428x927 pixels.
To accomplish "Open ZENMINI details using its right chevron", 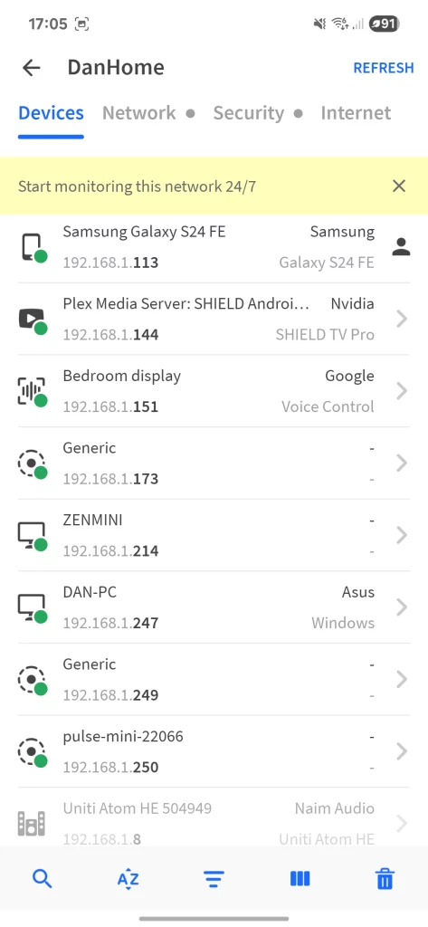I will click(x=402, y=535).
